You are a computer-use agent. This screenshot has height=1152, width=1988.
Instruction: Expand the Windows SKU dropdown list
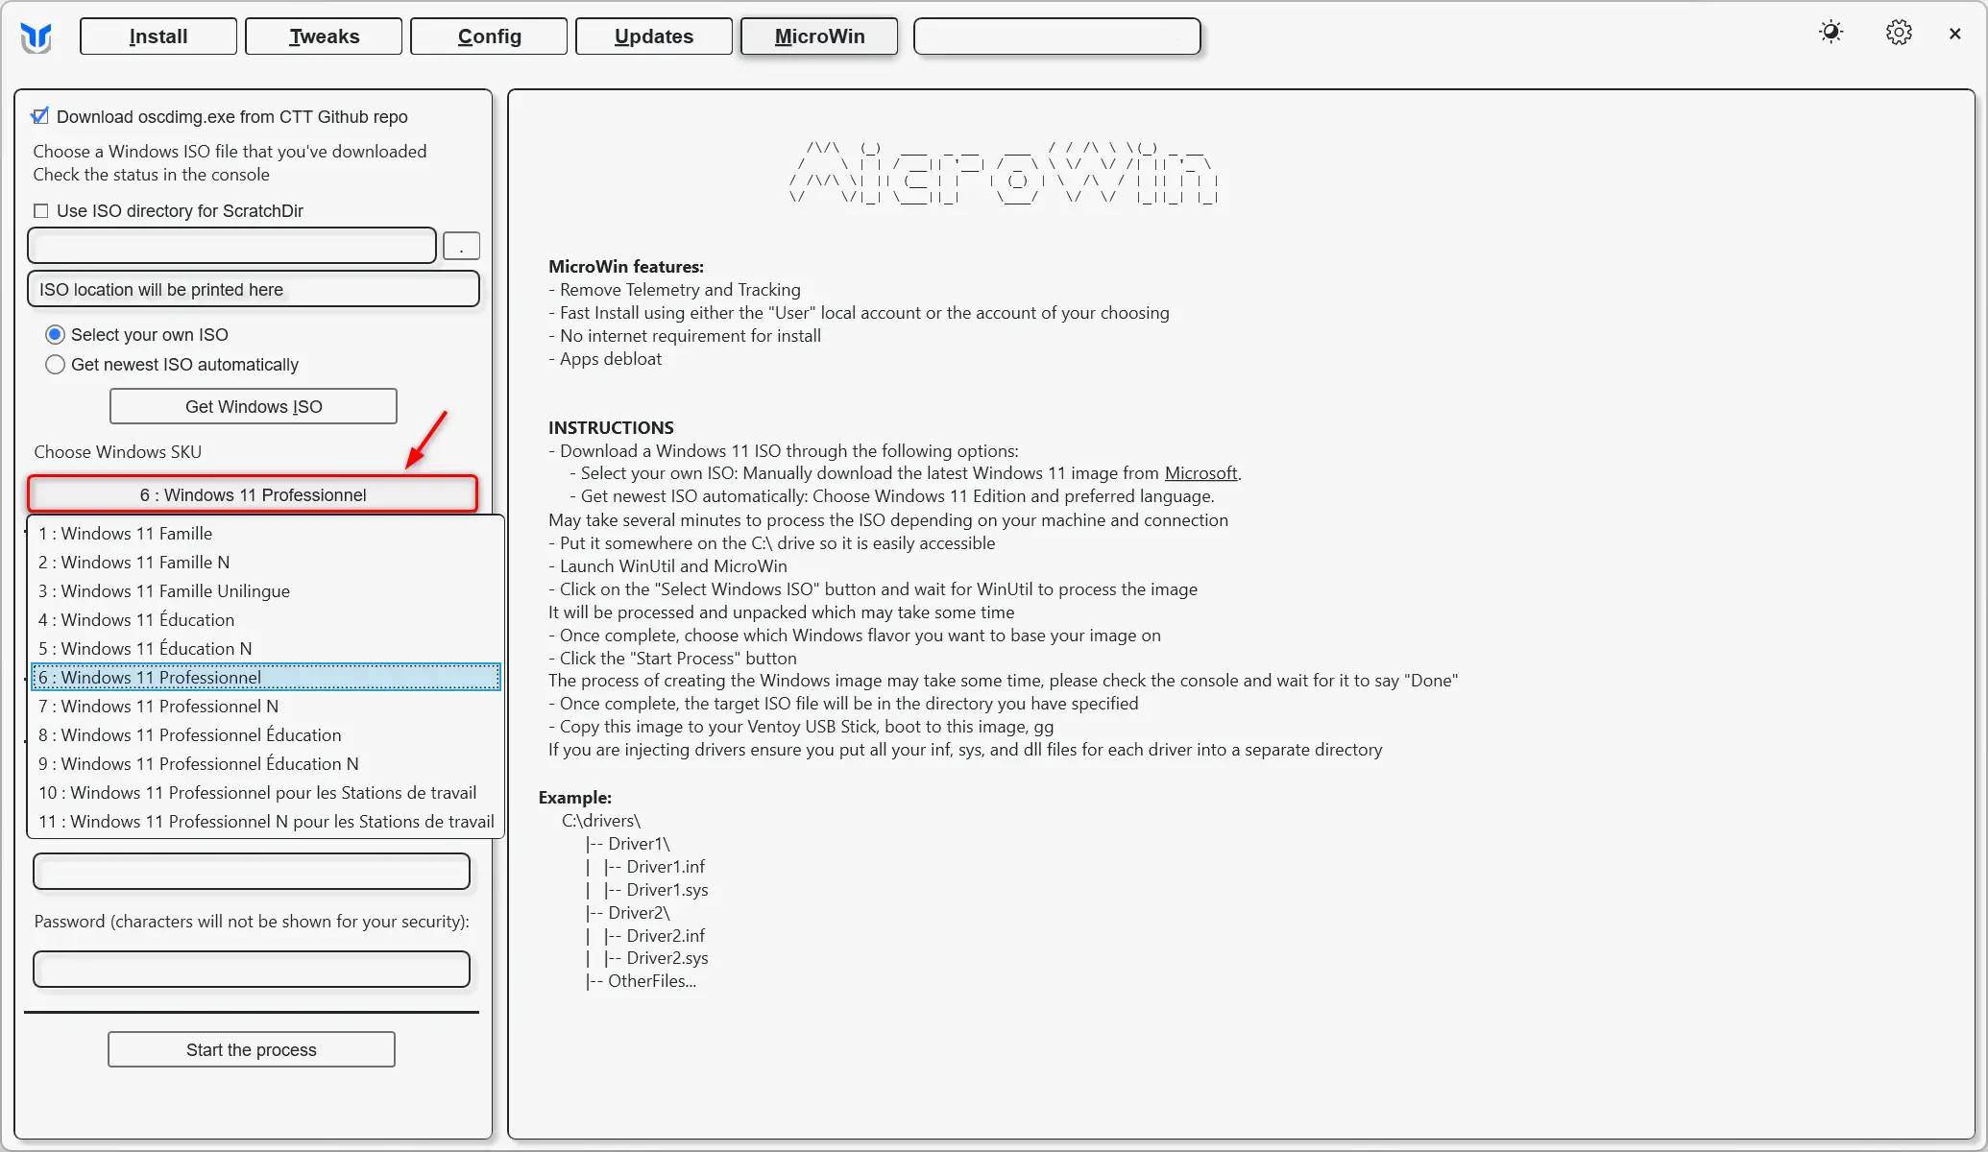coord(253,495)
